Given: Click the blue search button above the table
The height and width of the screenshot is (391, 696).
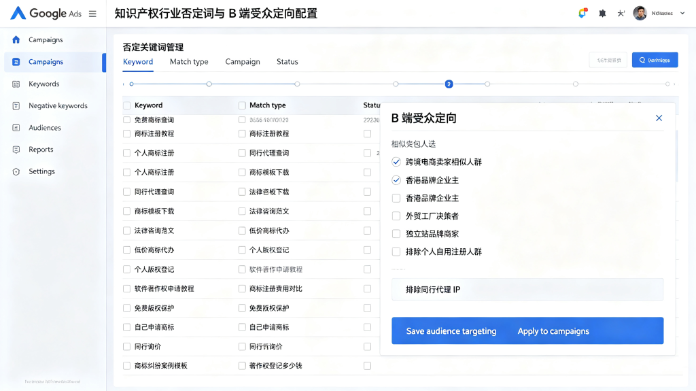Looking at the screenshot, I should click(655, 60).
